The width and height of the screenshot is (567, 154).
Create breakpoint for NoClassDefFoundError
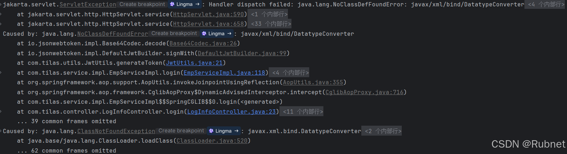(x=174, y=34)
